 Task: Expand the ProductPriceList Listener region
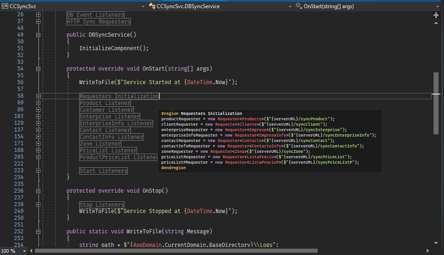pos(38,157)
